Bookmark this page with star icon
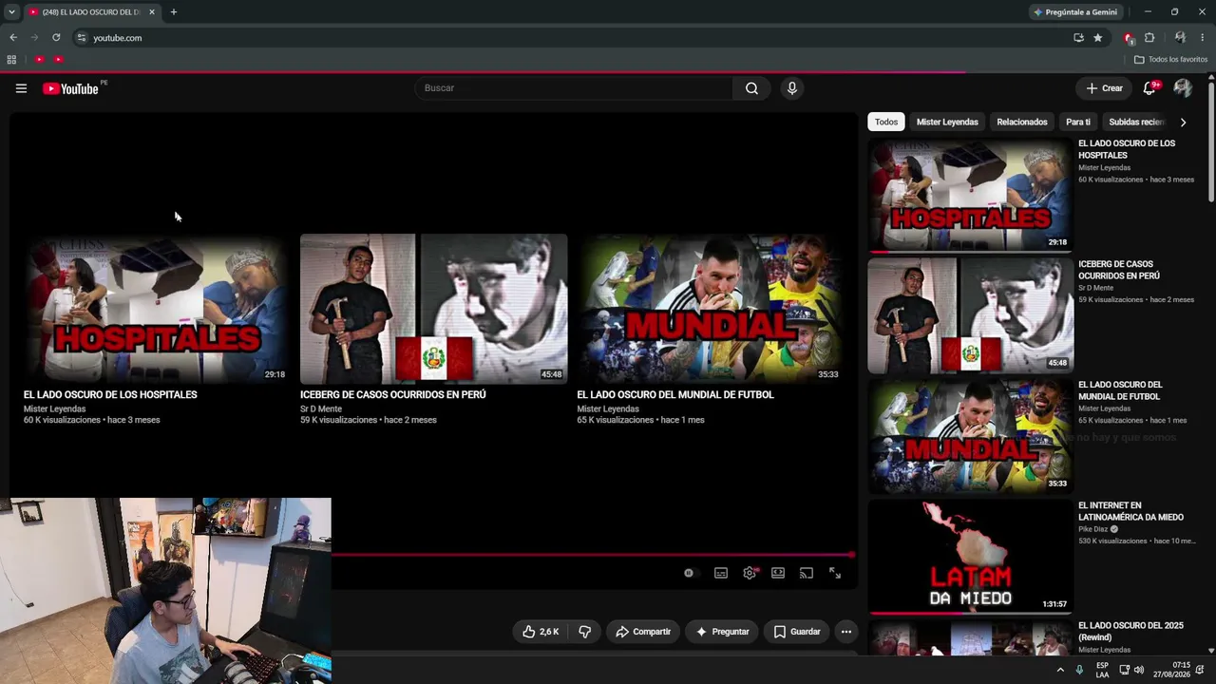1216x684 pixels. (1098, 38)
